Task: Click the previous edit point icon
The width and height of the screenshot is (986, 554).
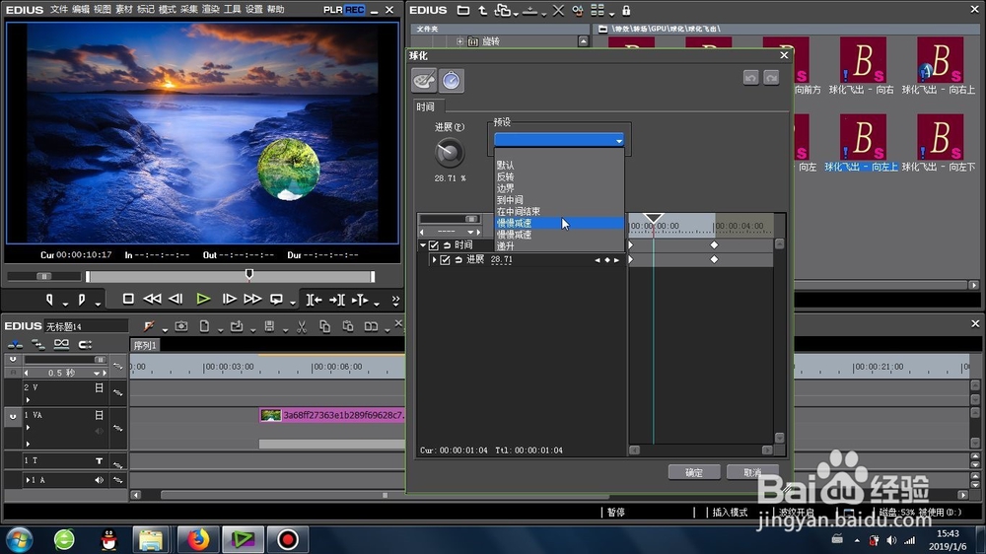Action: [314, 300]
